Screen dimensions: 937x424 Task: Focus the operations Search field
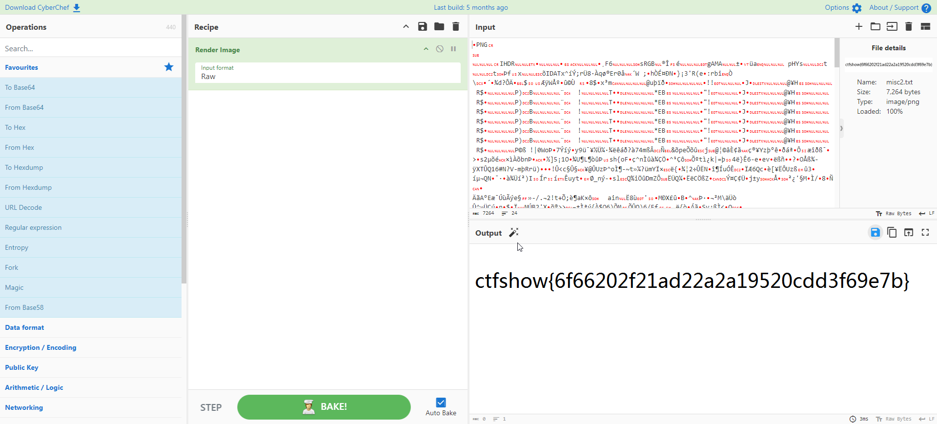click(91, 48)
